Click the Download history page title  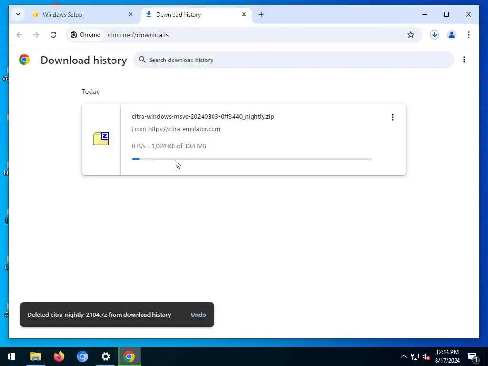pyautogui.click(x=84, y=60)
